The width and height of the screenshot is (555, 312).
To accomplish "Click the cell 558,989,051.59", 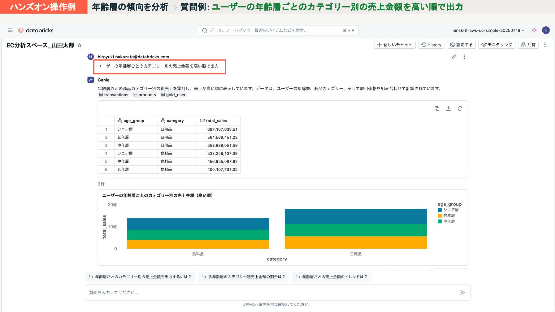I will [218, 146].
